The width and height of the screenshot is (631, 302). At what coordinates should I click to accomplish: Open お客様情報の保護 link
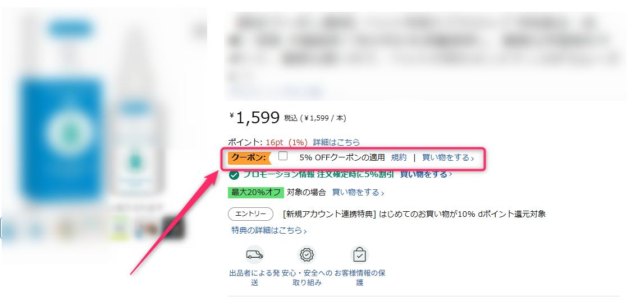point(360,277)
